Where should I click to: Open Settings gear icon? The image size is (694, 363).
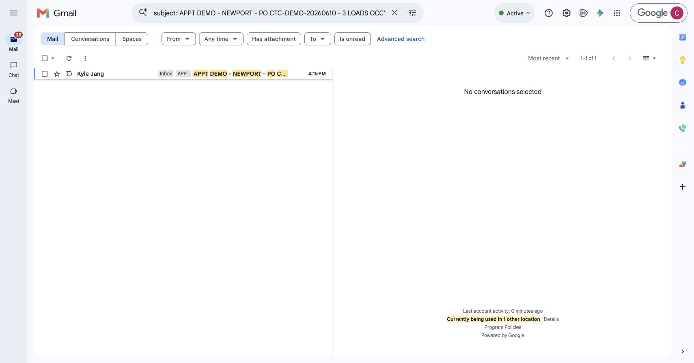click(567, 13)
